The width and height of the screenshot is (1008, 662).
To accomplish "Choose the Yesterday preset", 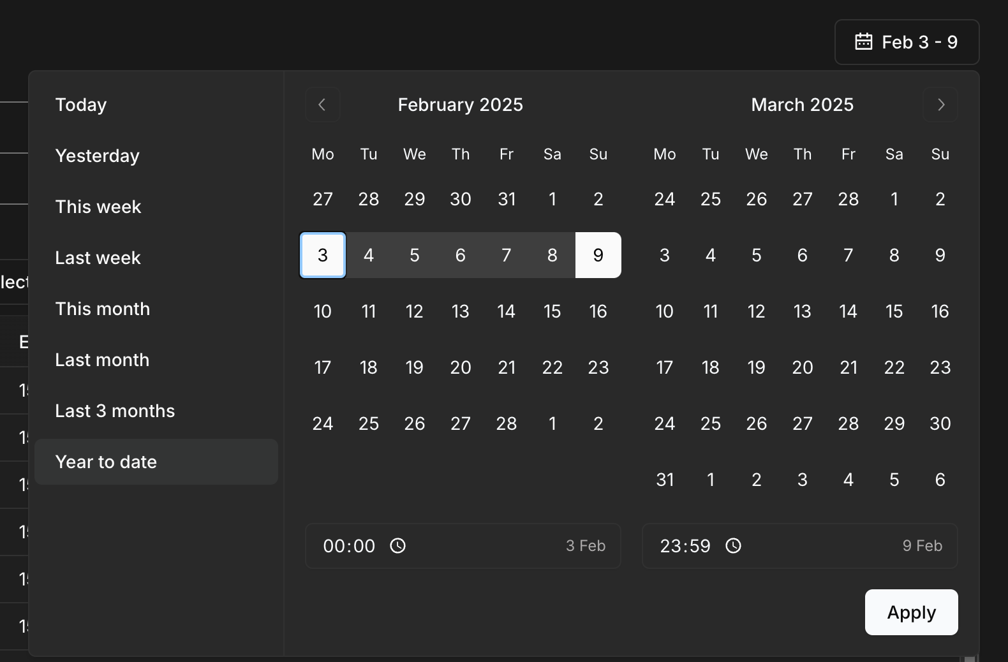I will pyautogui.click(x=97, y=156).
